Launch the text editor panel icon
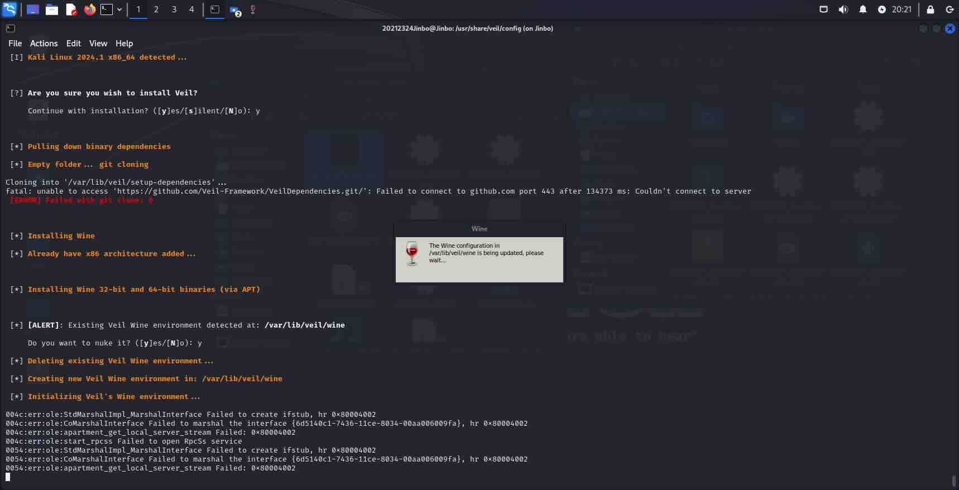Viewport: 959px width, 490px height. click(x=71, y=9)
